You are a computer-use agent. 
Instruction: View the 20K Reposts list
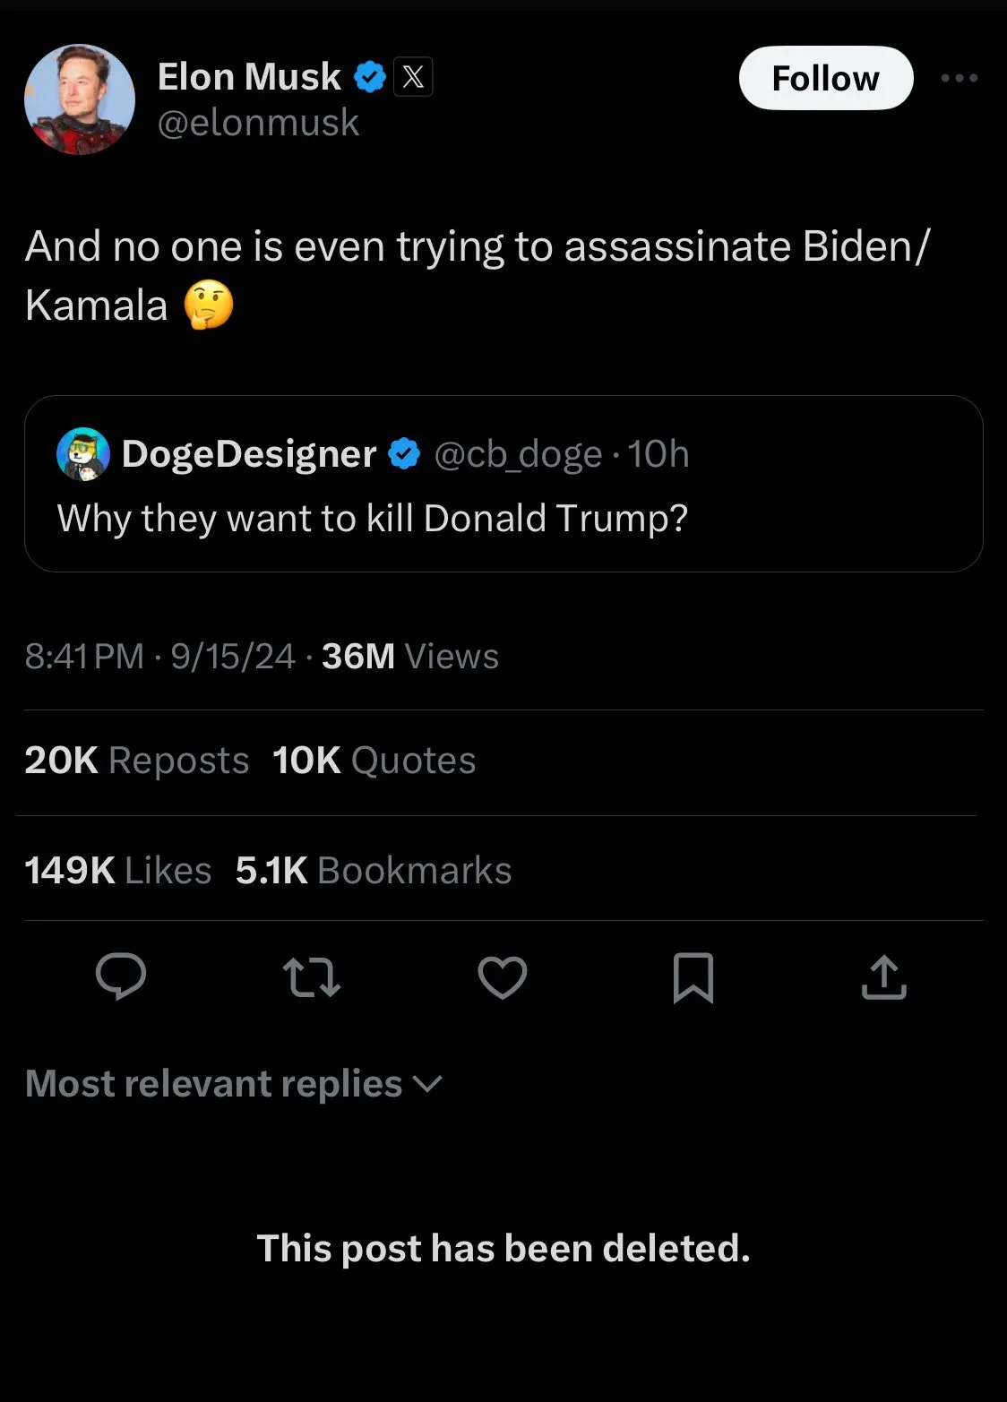(136, 761)
